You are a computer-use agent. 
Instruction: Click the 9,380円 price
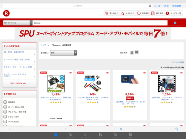pyautogui.click(x=130, y=94)
